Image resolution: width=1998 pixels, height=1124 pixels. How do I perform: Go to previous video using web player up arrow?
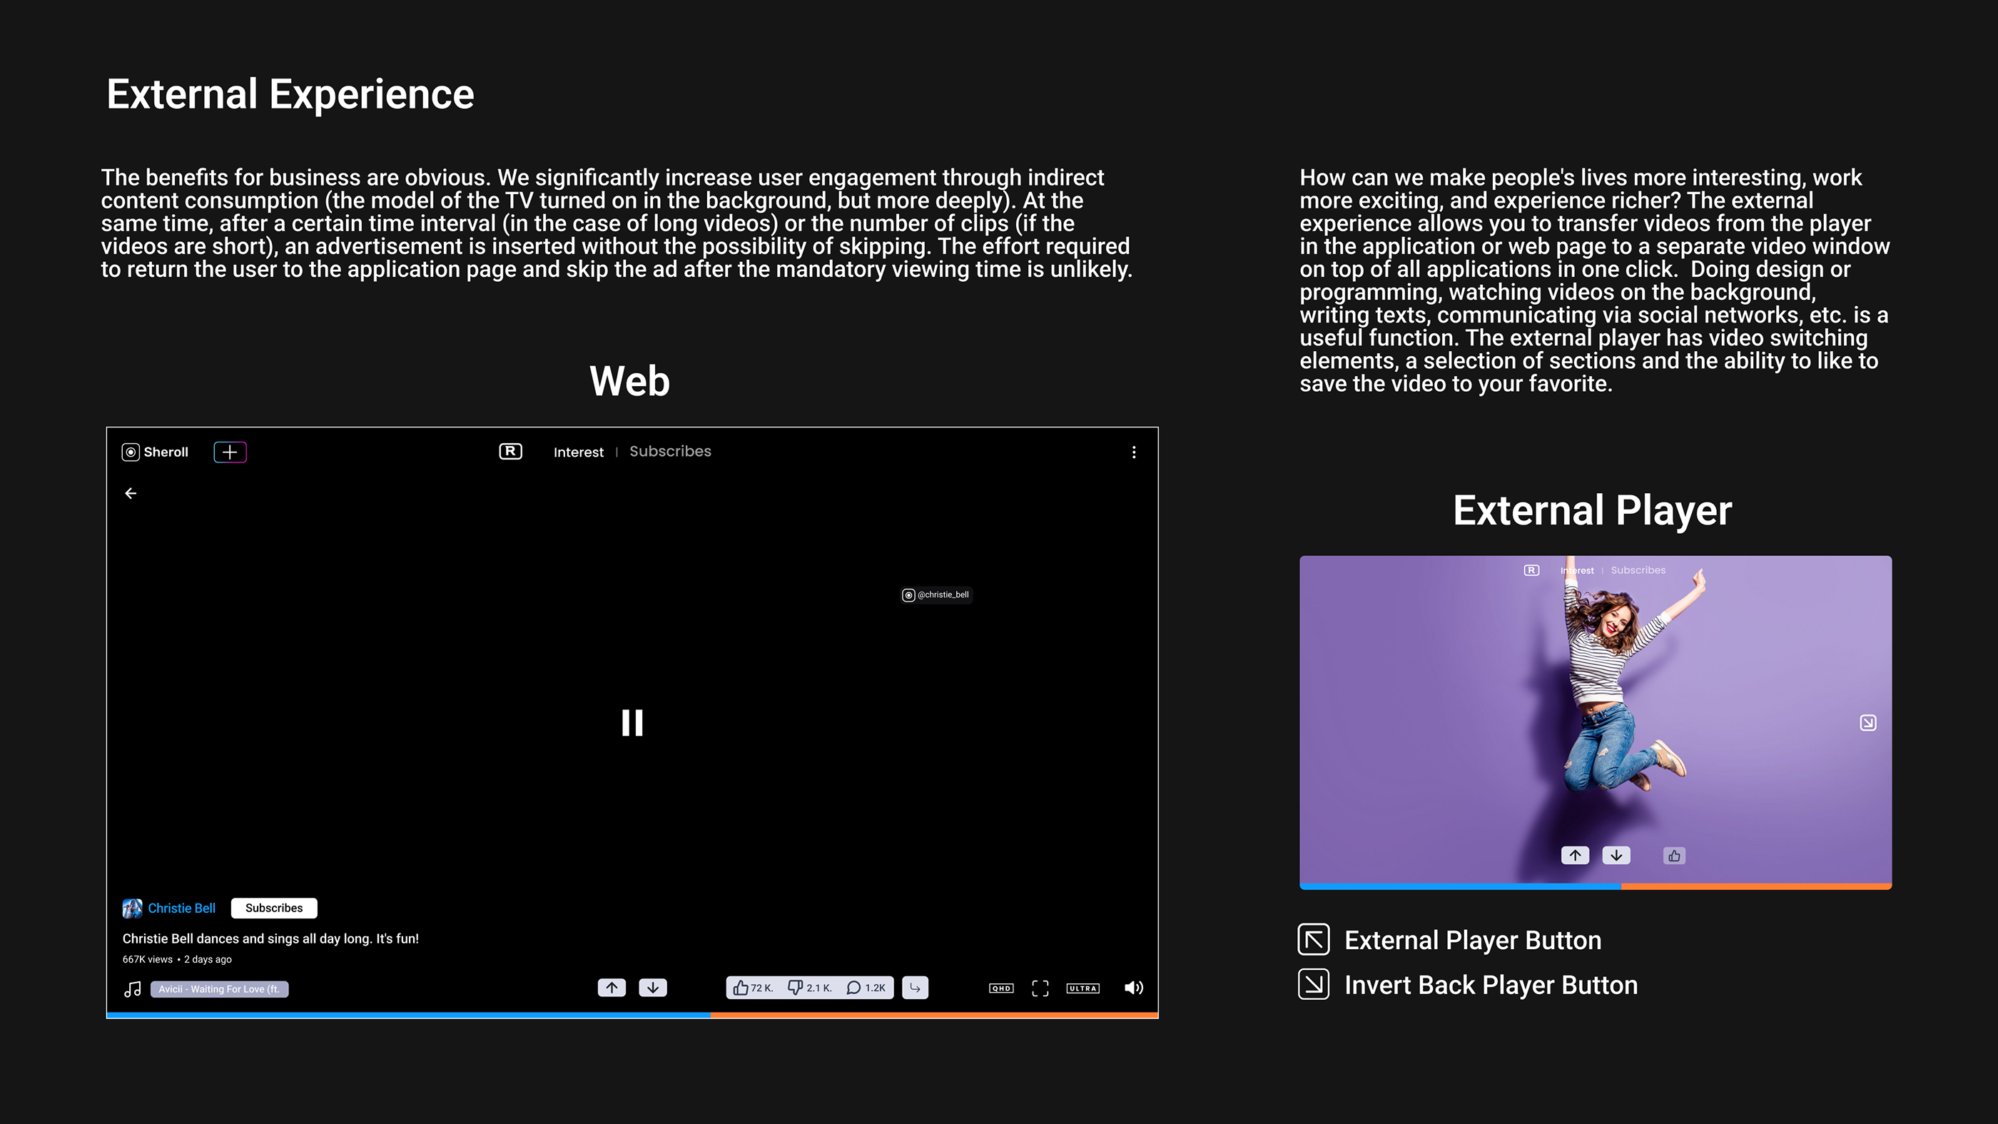coord(612,988)
